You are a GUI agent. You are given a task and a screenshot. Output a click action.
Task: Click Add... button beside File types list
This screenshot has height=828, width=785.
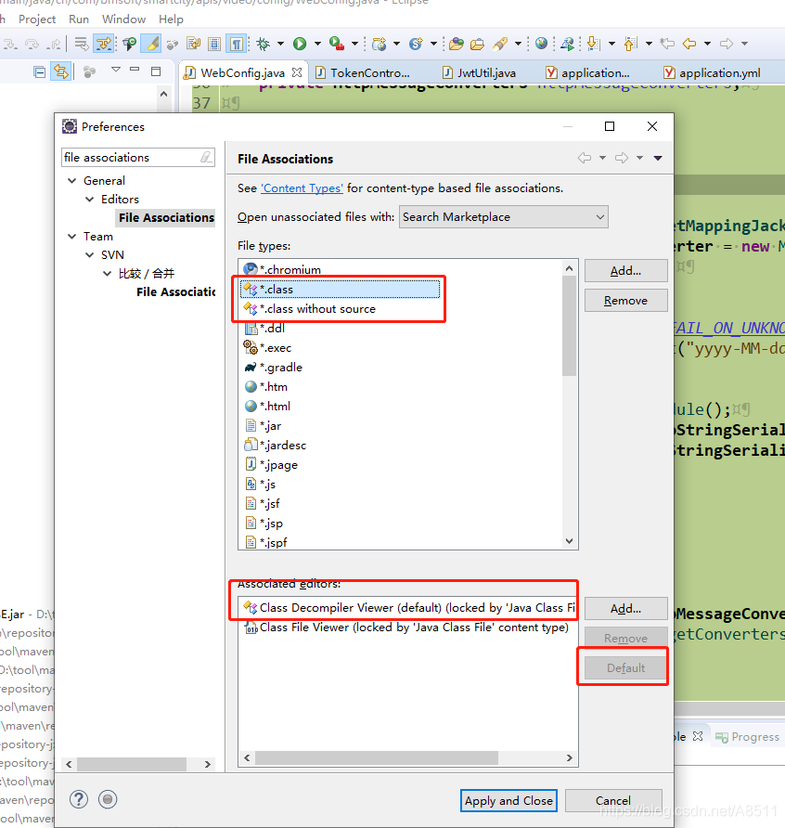point(625,271)
